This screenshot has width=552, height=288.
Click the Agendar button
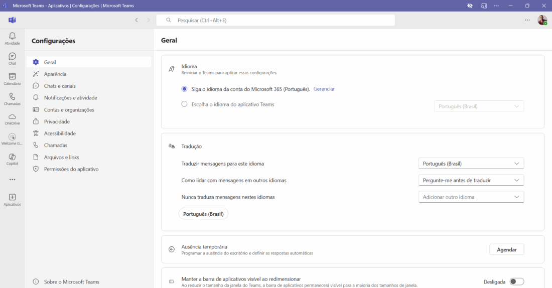coord(507,249)
